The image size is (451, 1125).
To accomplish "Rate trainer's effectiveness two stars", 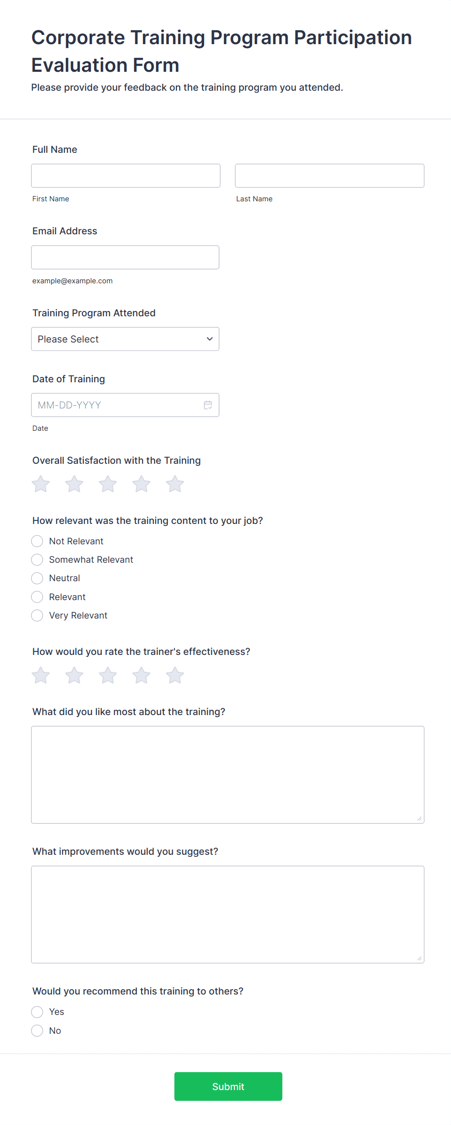I will 74,675.
